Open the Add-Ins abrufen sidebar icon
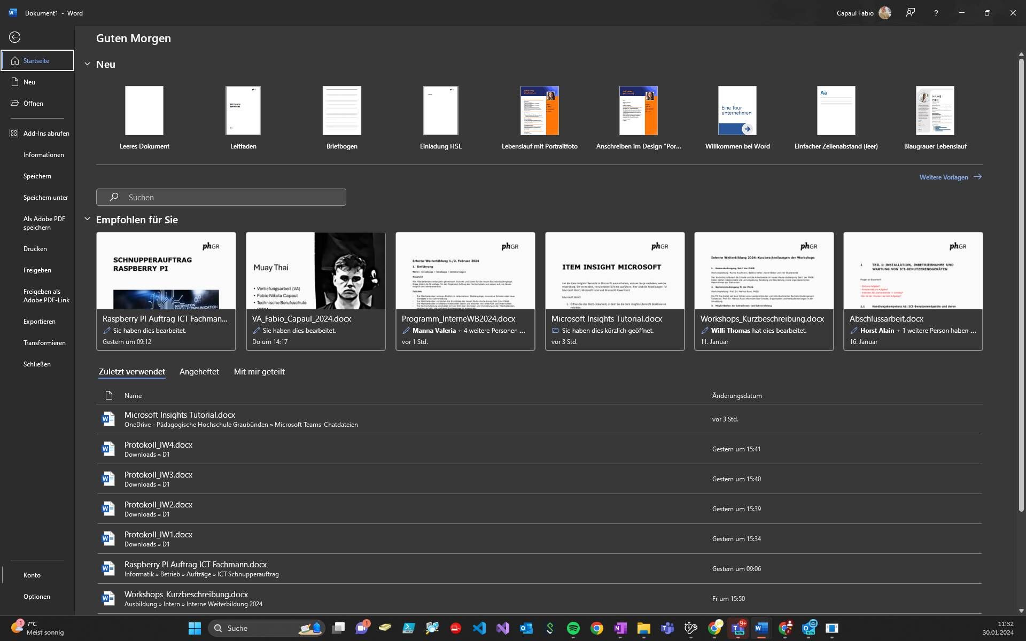The height and width of the screenshot is (641, 1026). tap(14, 133)
